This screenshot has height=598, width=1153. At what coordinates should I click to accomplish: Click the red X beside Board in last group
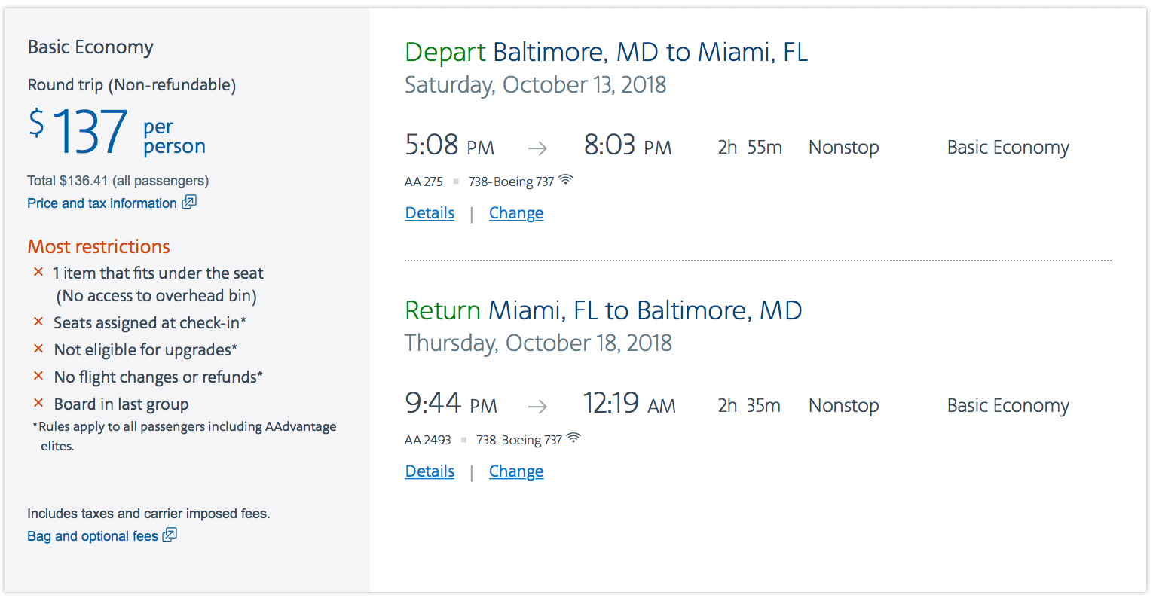(38, 403)
